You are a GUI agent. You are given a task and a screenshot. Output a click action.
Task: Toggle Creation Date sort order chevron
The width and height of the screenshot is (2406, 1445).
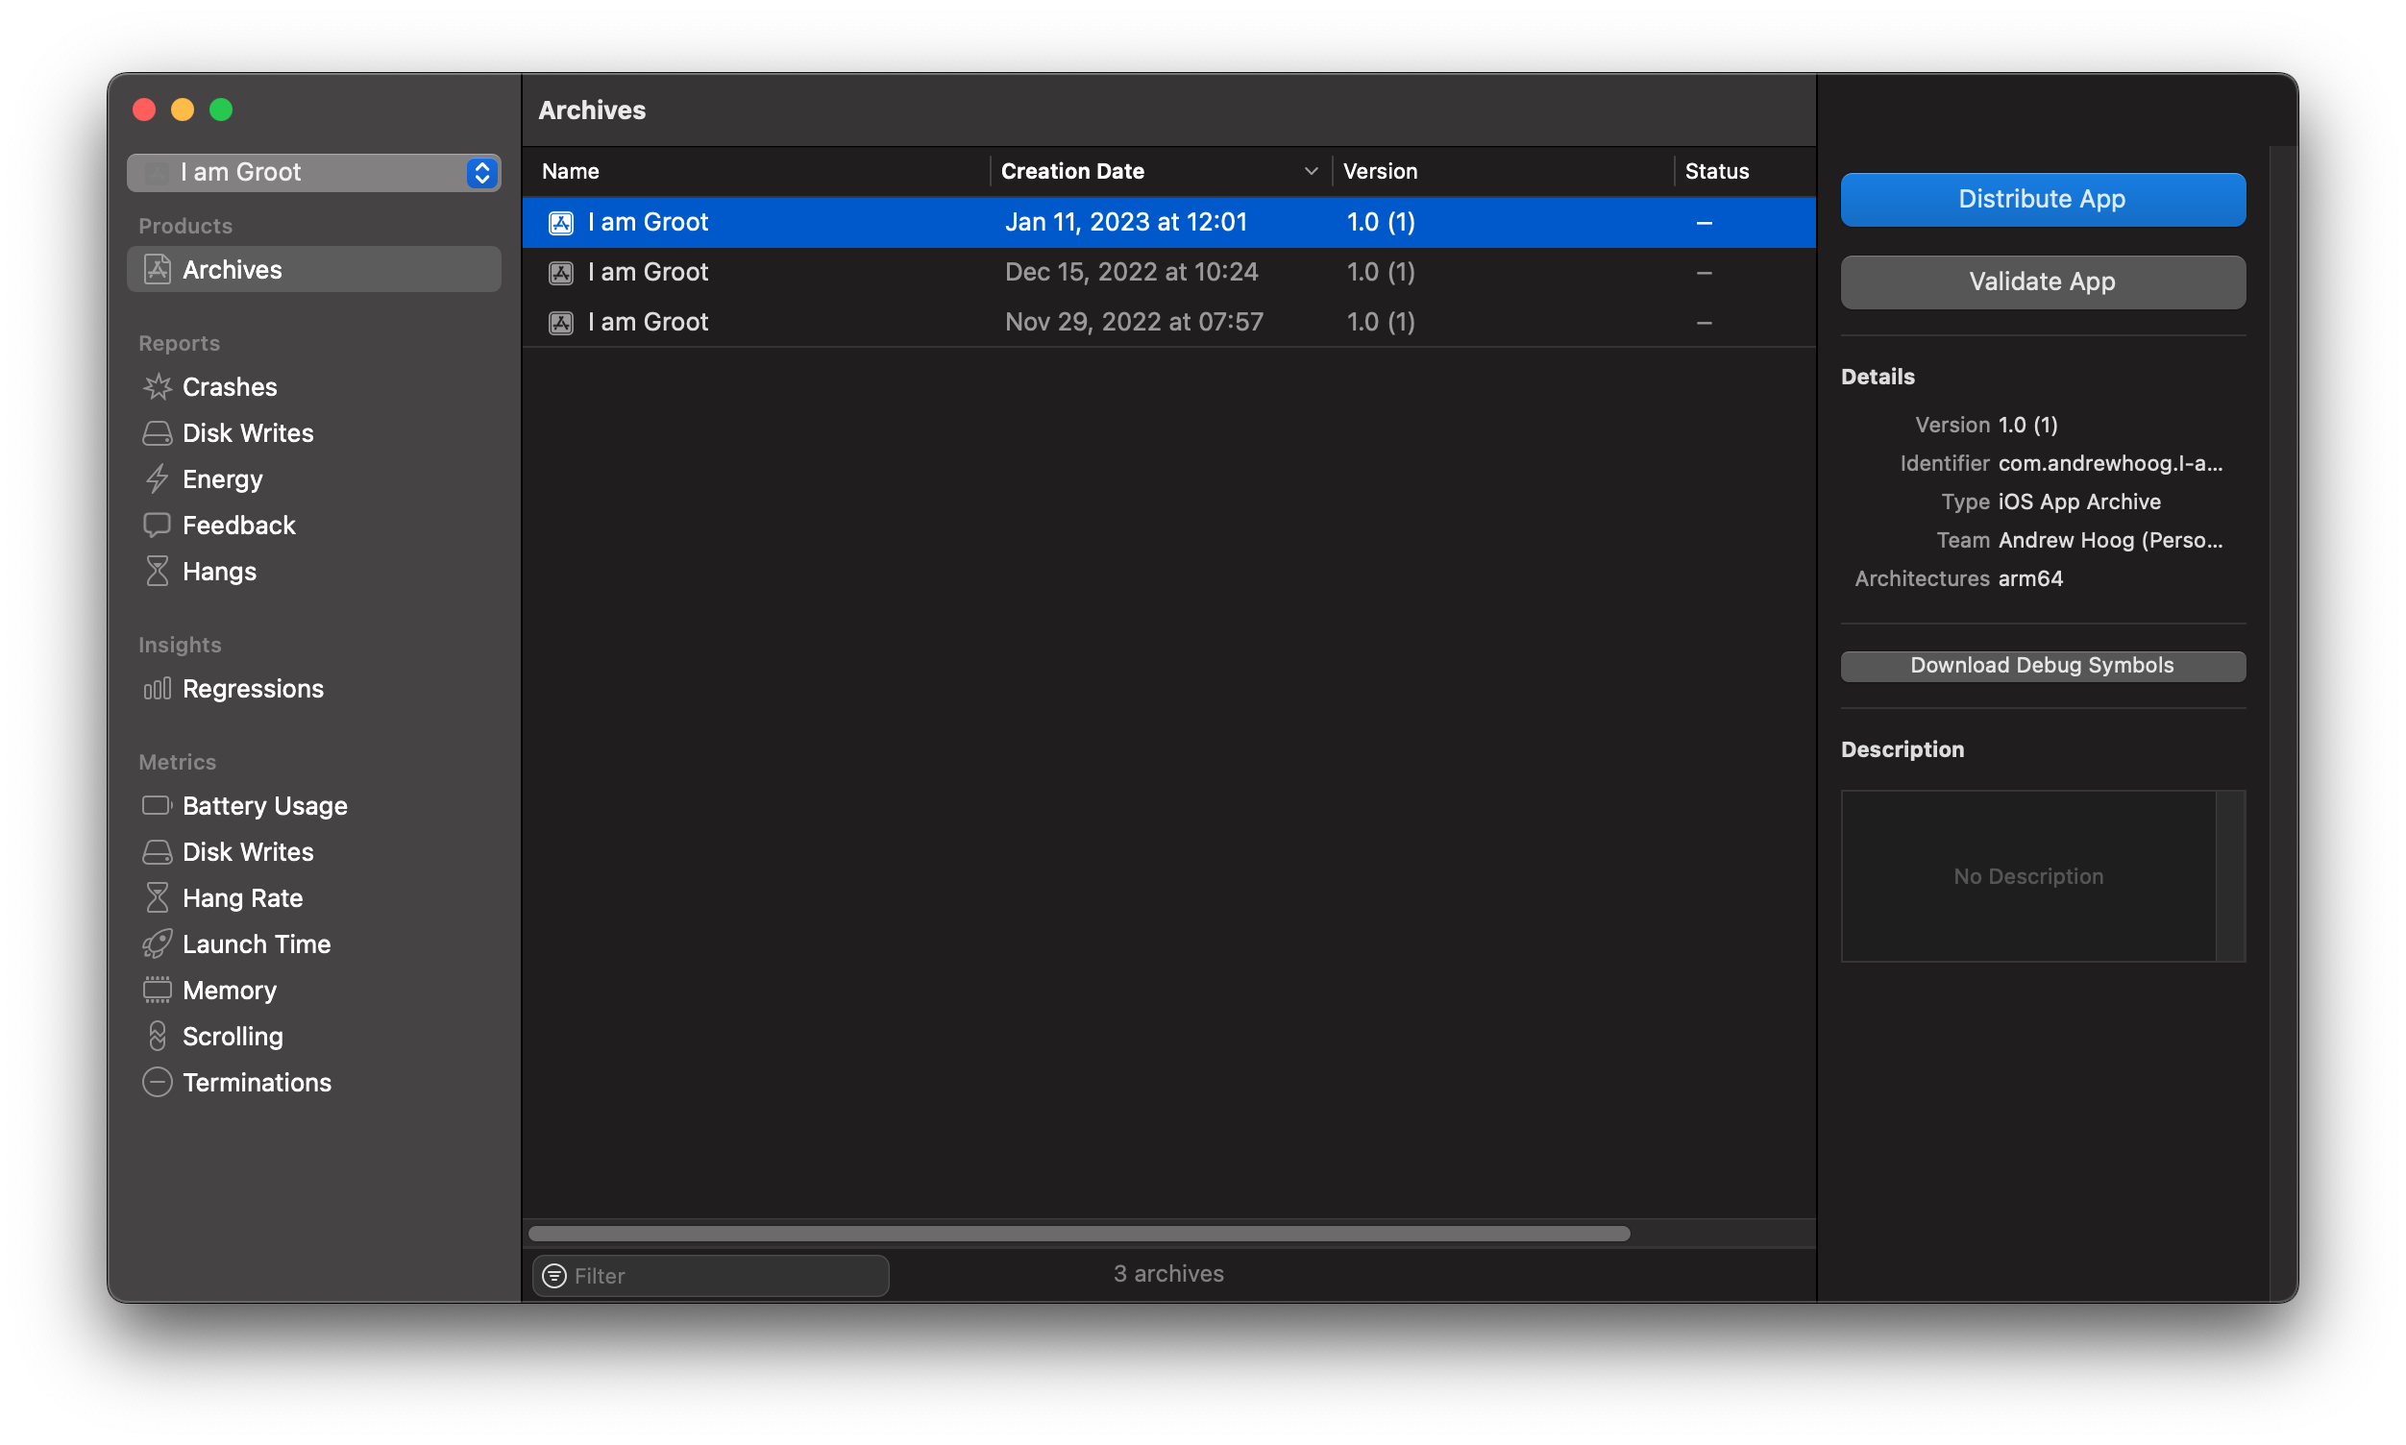(1311, 171)
